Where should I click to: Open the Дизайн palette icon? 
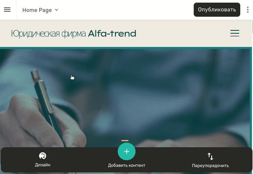click(x=42, y=156)
